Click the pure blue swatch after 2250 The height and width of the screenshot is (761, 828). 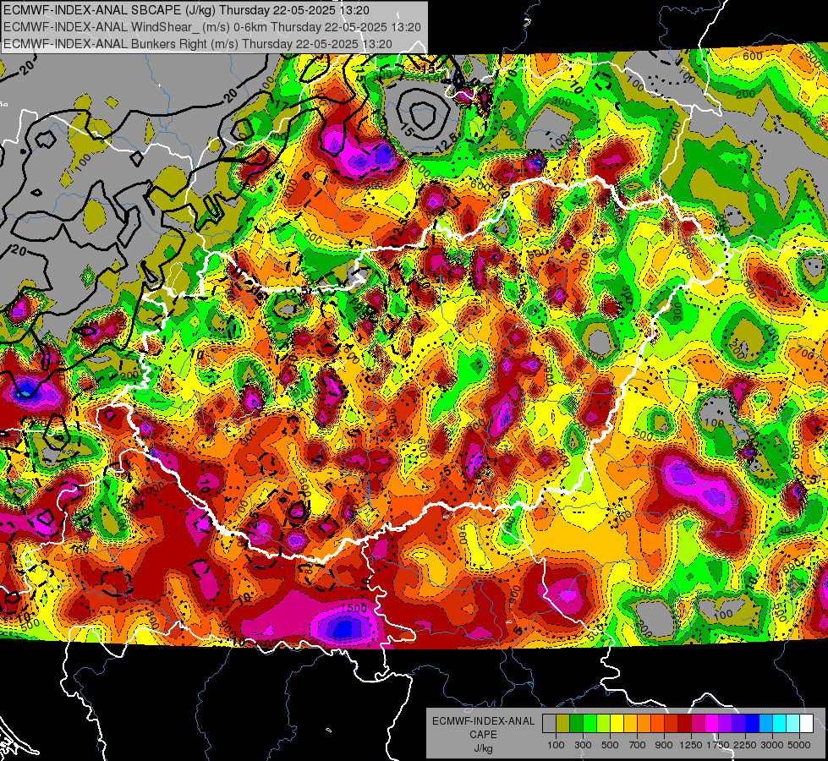(x=753, y=723)
